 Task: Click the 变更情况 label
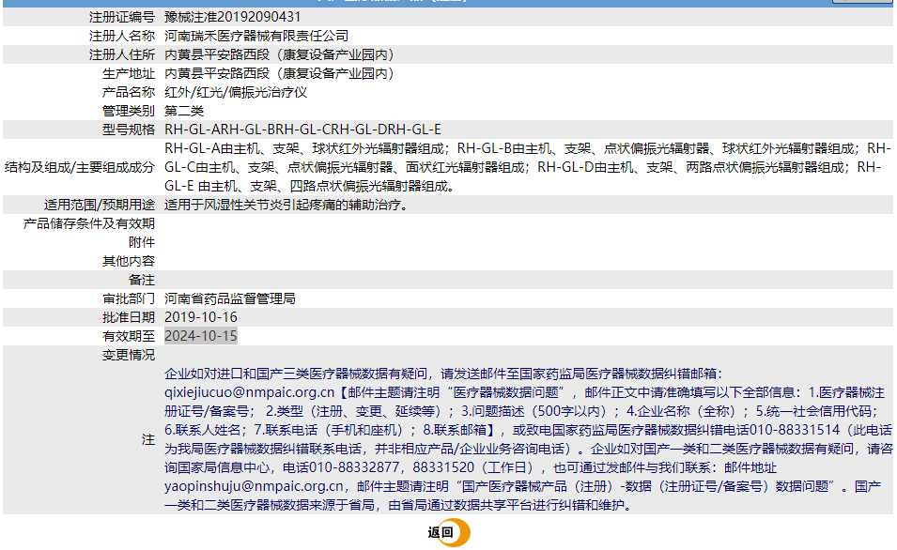pyautogui.click(x=129, y=355)
